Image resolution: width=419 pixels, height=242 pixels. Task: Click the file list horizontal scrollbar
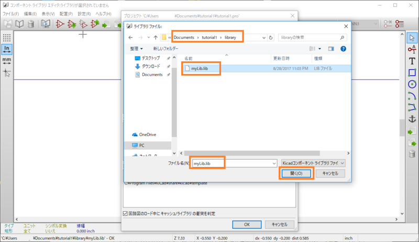(252, 153)
